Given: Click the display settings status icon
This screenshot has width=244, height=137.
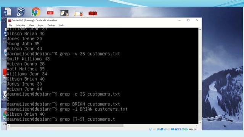Looking at the screenshot, I should tap(172, 129).
